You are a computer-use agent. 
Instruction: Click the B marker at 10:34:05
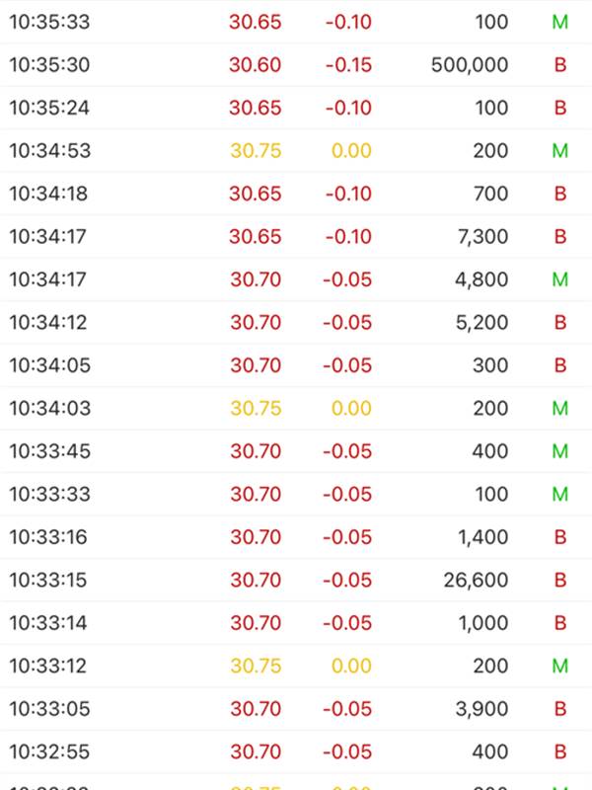click(560, 365)
